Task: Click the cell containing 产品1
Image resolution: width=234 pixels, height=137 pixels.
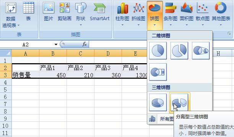Action: (53, 68)
